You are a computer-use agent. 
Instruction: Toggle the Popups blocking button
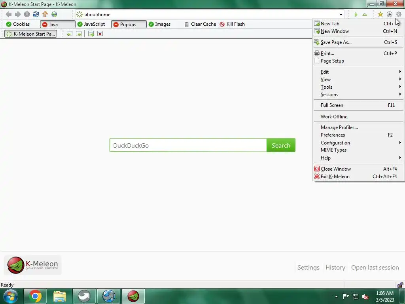(x=129, y=24)
